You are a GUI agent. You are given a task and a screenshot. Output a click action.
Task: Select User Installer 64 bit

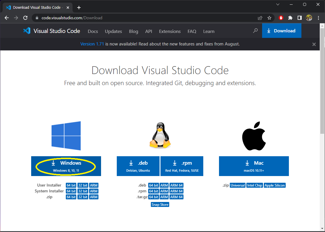click(71, 185)
